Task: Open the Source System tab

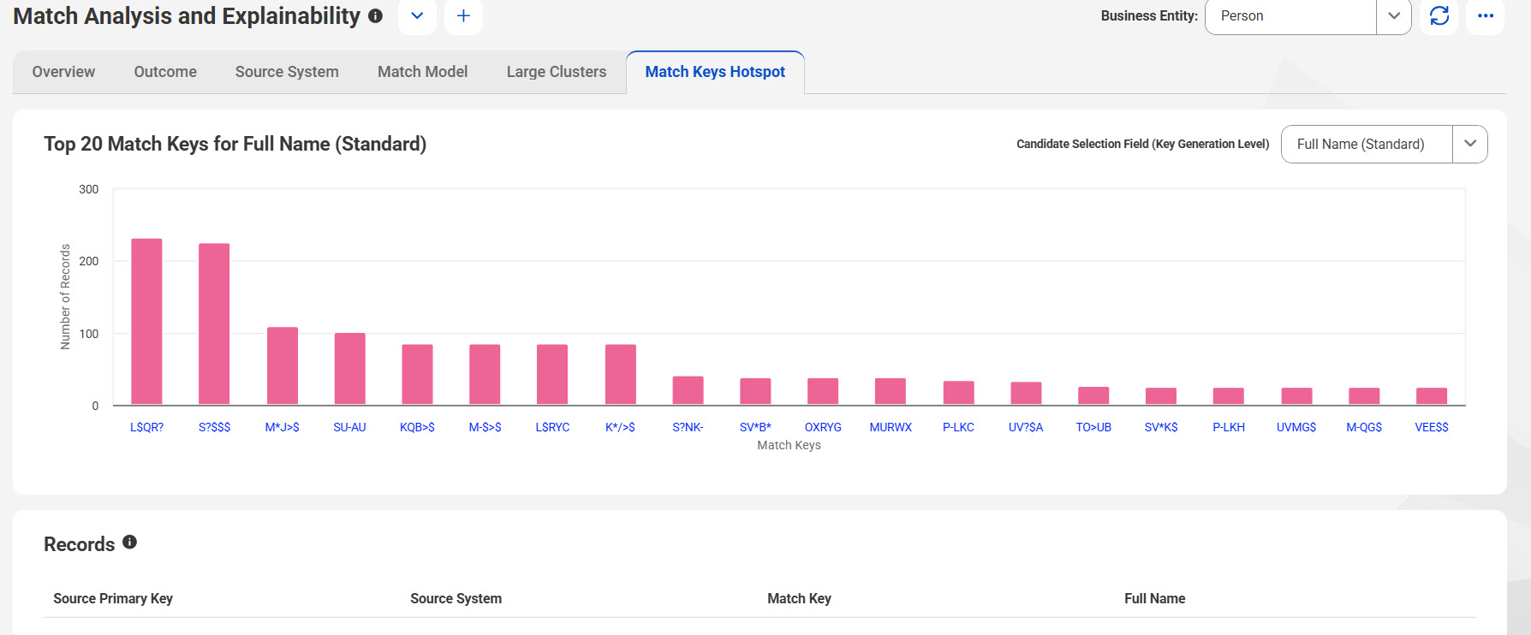Action: 287,72
